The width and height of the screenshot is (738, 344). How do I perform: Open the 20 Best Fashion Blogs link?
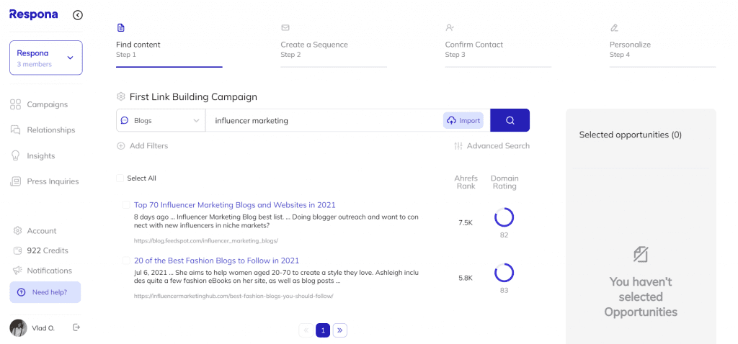point(216,261)
